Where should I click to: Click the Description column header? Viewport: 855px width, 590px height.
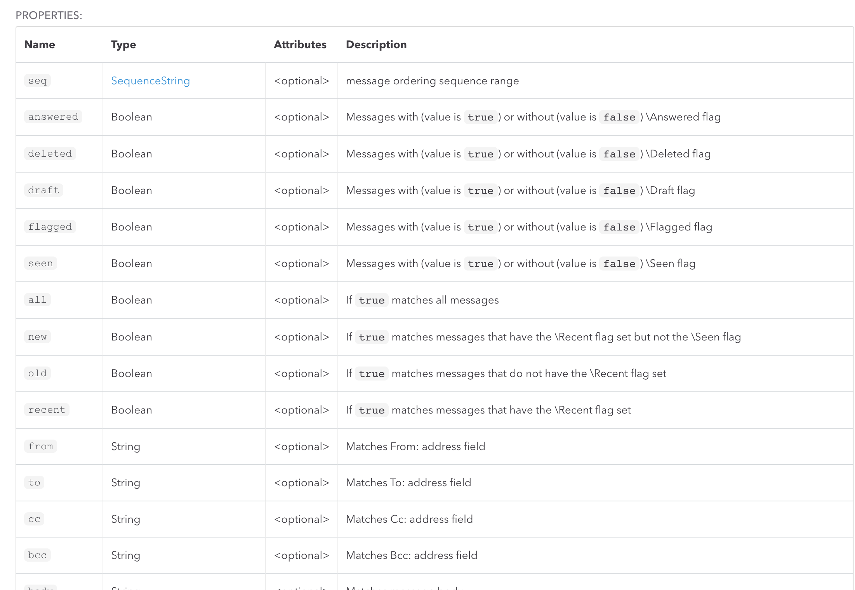tap(376, 44)
